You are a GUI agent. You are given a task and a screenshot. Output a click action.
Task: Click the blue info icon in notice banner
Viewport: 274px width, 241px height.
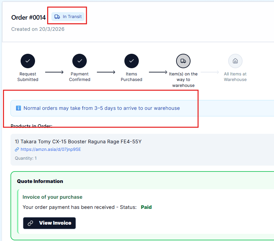point(18,108)
